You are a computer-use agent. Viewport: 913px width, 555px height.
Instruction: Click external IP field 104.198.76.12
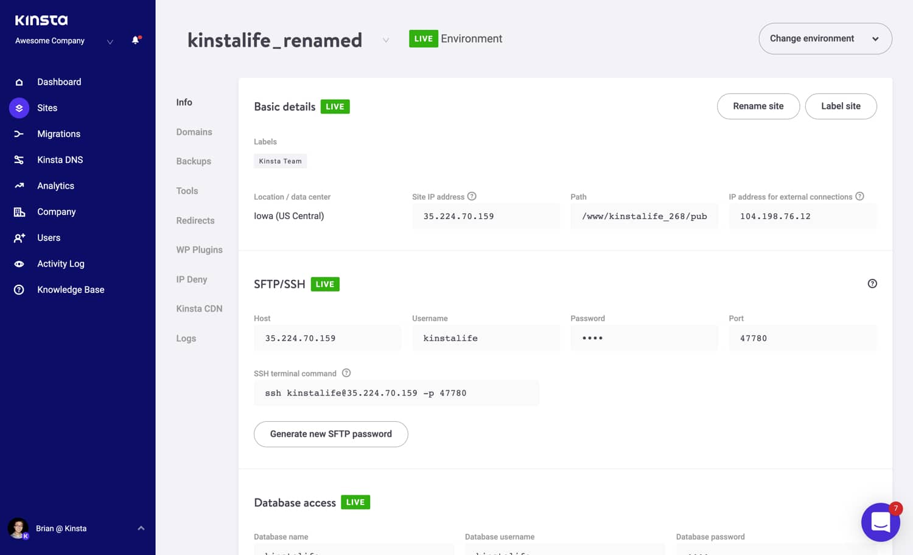[x=803, y=216]
